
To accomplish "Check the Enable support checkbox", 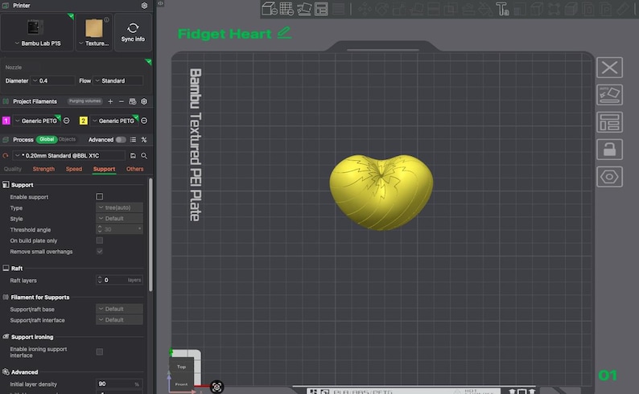I will (x=100, y=196).
